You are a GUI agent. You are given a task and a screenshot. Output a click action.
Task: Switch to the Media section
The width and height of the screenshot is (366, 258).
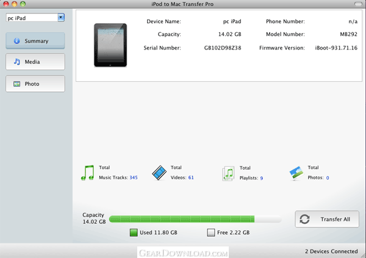(x=35, y=62)
